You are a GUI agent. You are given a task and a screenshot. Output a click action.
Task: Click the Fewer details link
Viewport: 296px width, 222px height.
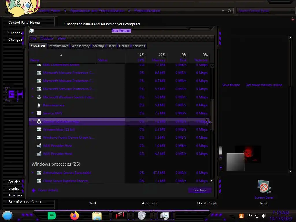(48, 190)
